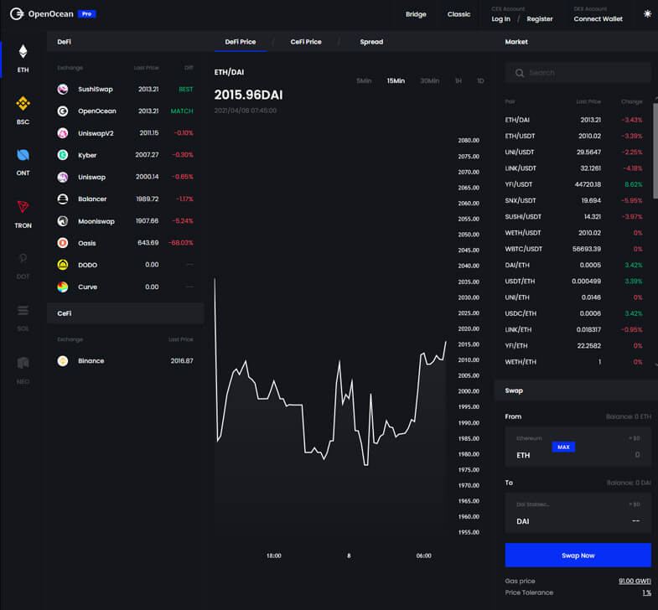
Task: Select the WBTC/USDT market pair
Action: [x=573, y=249]
